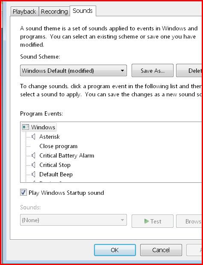203x265 pixels.
Task: Click the green play icon on Test
Action: point(147,221)
